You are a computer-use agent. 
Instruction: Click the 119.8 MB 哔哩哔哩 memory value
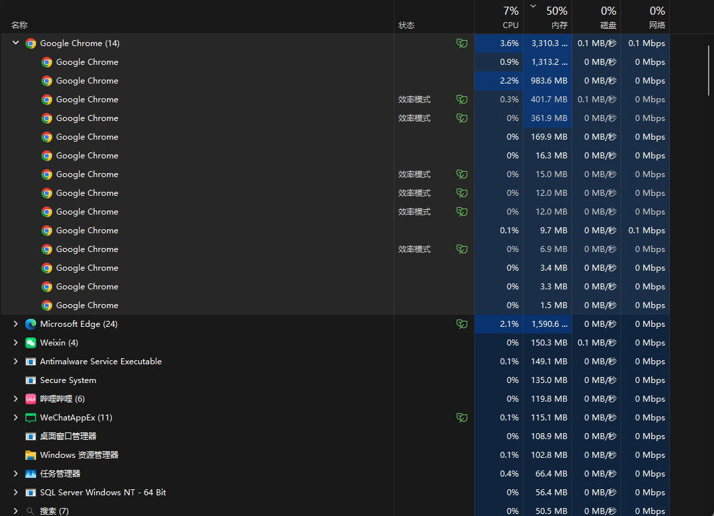(549, 398)
